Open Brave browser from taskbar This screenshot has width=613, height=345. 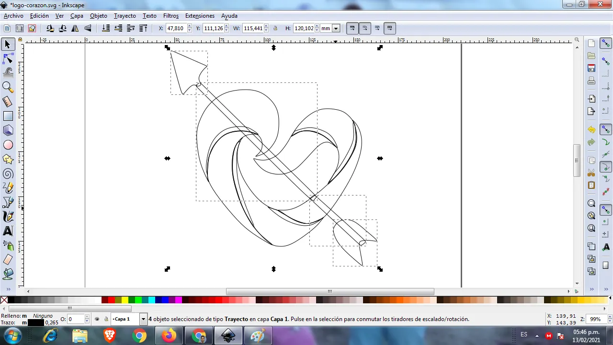110,336
